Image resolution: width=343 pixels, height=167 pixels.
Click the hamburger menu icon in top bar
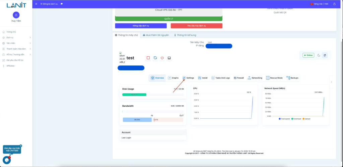point(36,4)
